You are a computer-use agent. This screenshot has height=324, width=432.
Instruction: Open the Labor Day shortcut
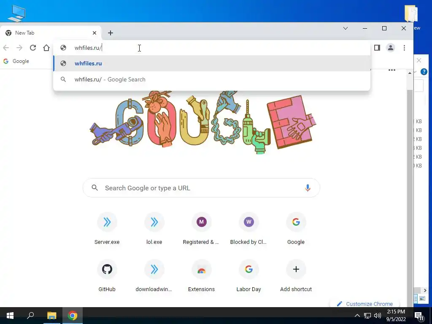click(x=248, y=276)
